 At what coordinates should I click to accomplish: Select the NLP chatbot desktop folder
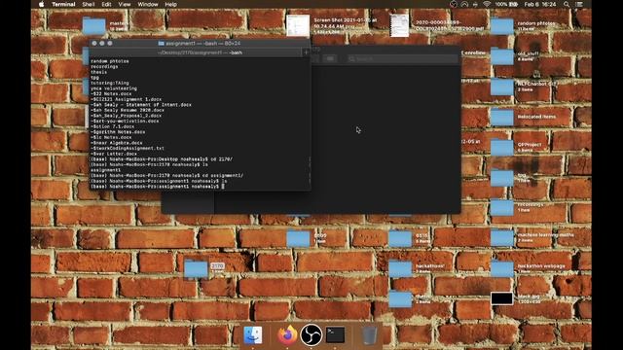[502, 87]
